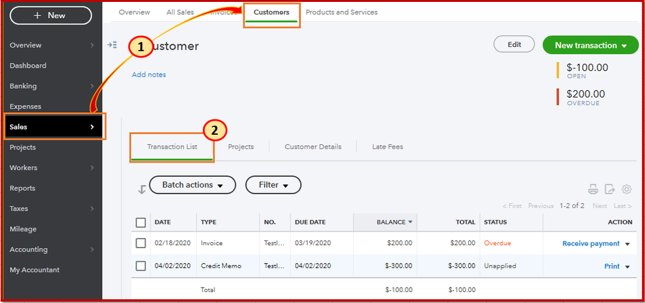Open the Batch actions dropdown
The width and height of the screenshot is (645, 303).
(192, 185)
